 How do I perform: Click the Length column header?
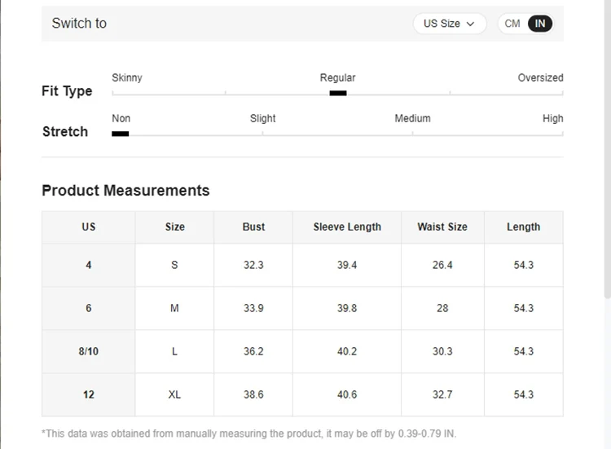[x=523, y=227]
